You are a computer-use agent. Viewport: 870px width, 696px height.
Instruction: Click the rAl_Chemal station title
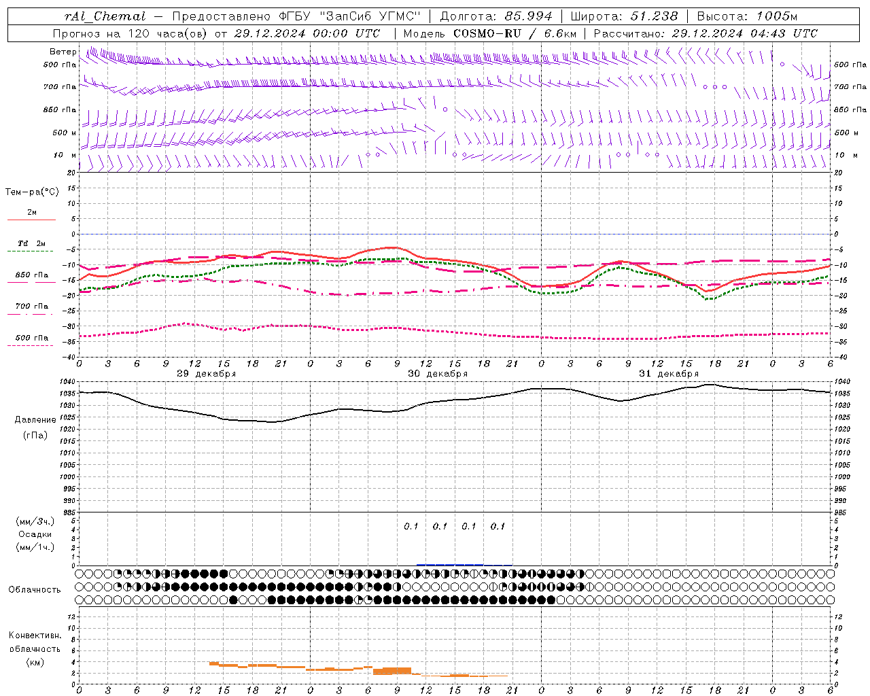tap(105, 16)
